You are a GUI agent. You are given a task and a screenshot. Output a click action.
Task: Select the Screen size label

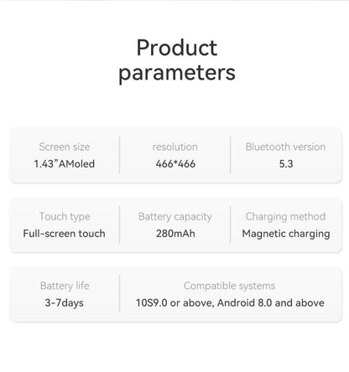[65, 147]
